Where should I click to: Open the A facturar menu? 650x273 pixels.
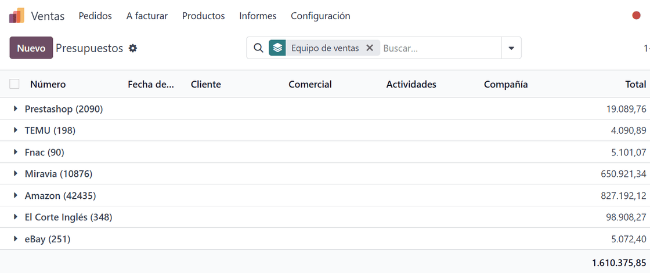point(147,16)
